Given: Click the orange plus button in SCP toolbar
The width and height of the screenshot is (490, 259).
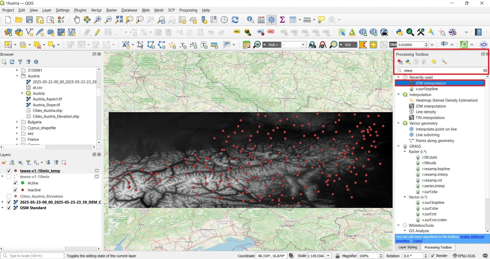Looking at the screenshot, I should tap(373, 45).
